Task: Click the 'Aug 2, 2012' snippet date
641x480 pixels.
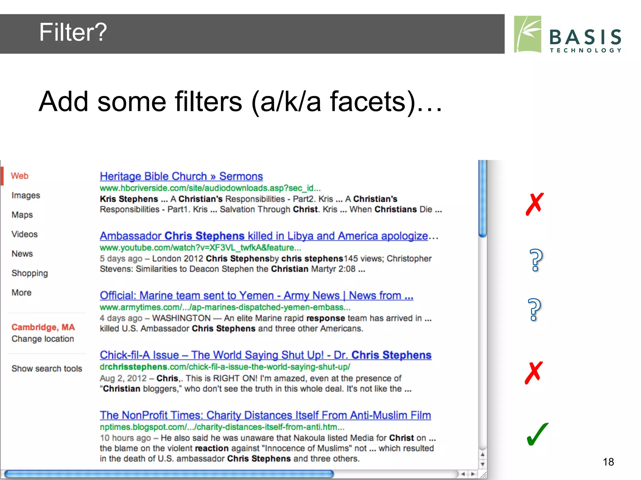Action: click(123, 378)
